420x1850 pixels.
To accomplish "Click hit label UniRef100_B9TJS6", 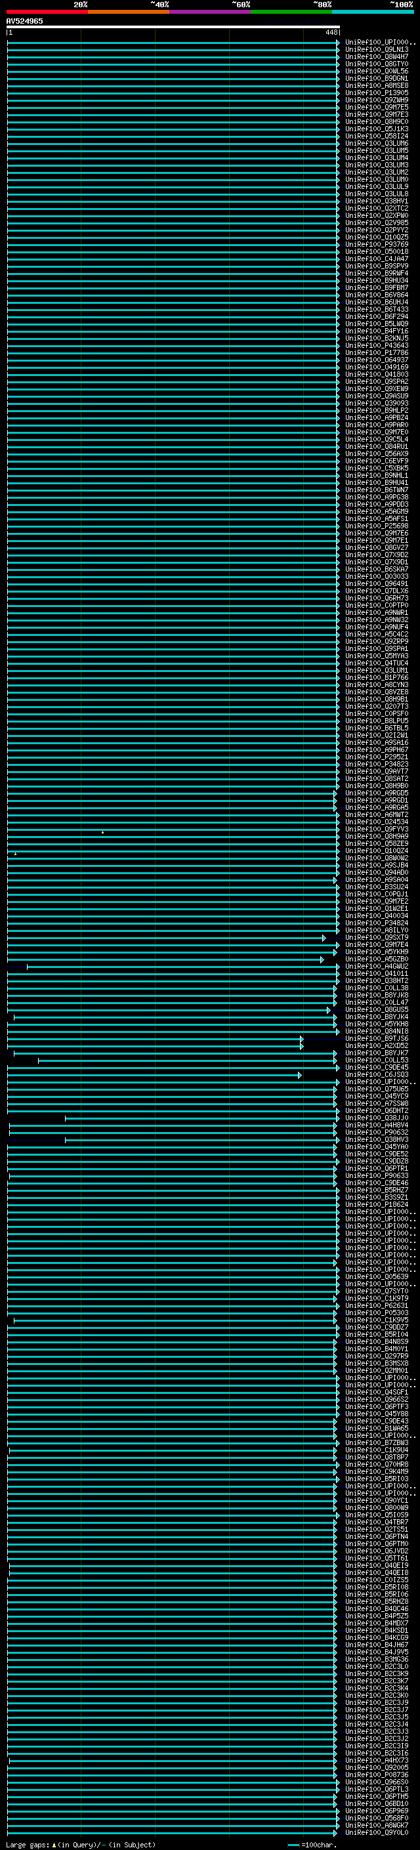I will point(377,1039).
